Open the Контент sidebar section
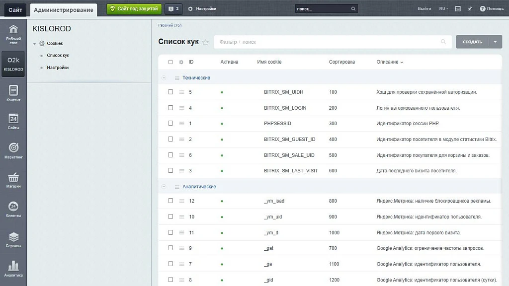Viewport: 509px width, 286px height. click(13, 93)
